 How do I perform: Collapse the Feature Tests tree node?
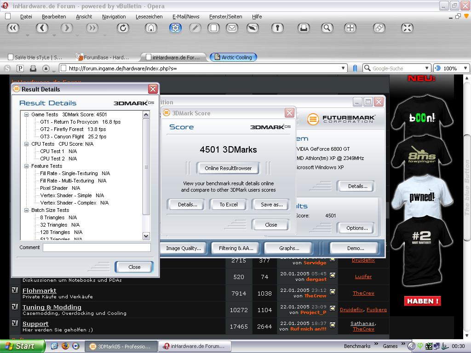pos(26,166)
